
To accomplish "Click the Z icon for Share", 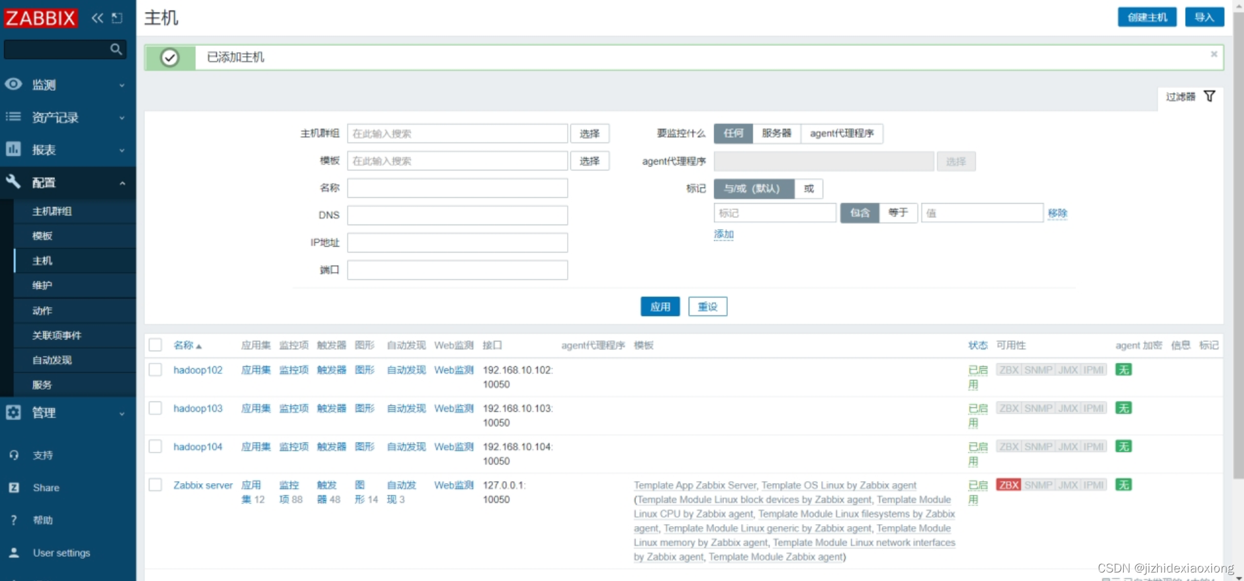I will 14,488.
